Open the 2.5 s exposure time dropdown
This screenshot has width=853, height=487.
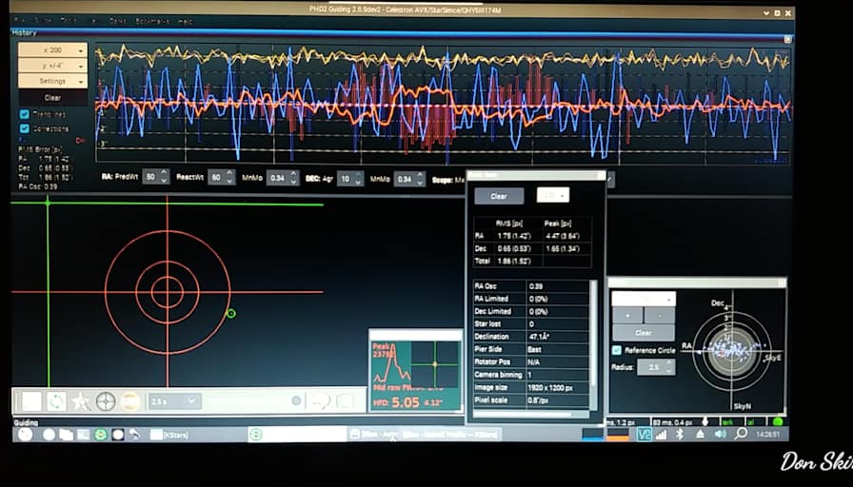[x=174, y=401]
